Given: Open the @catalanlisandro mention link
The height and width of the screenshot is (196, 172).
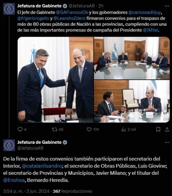Looking at the screenshot, I should (42, 166).
